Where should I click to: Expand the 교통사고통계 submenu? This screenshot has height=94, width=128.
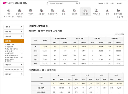coord(22,51)
